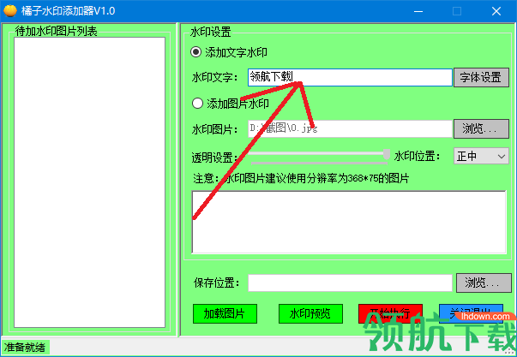Open the 水印位置 dropdown showing 正中
The width and height of the screenshot is (517, 357).
pos(481,156)
